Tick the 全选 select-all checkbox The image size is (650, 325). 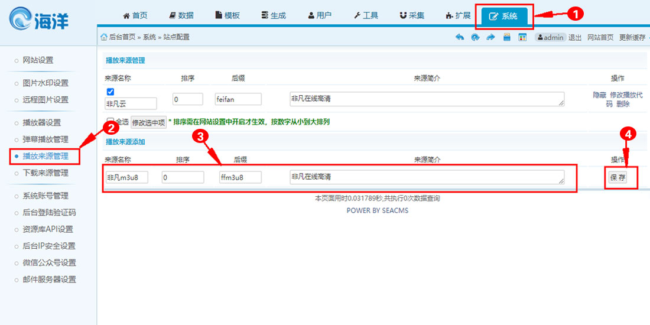(110, 121)
